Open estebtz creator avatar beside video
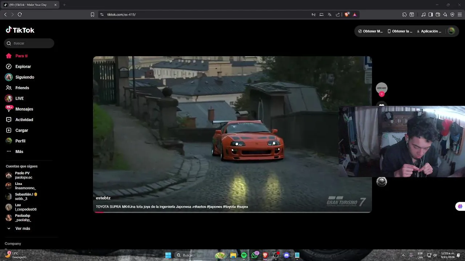This screenshot has width=465, height=261. pyautogui.click(x=381, y=88)
